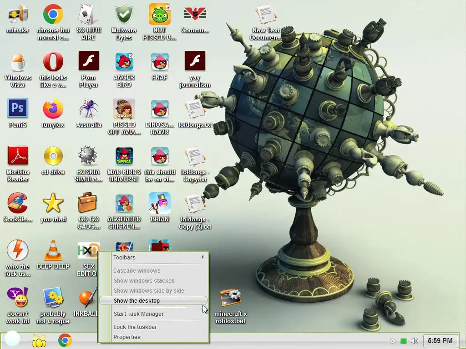Viewport: 466px width, 349px height.
Task: Launch the 'Australia' spider solitaire icon
Action: pyautogui.click(x=88, y=109)
